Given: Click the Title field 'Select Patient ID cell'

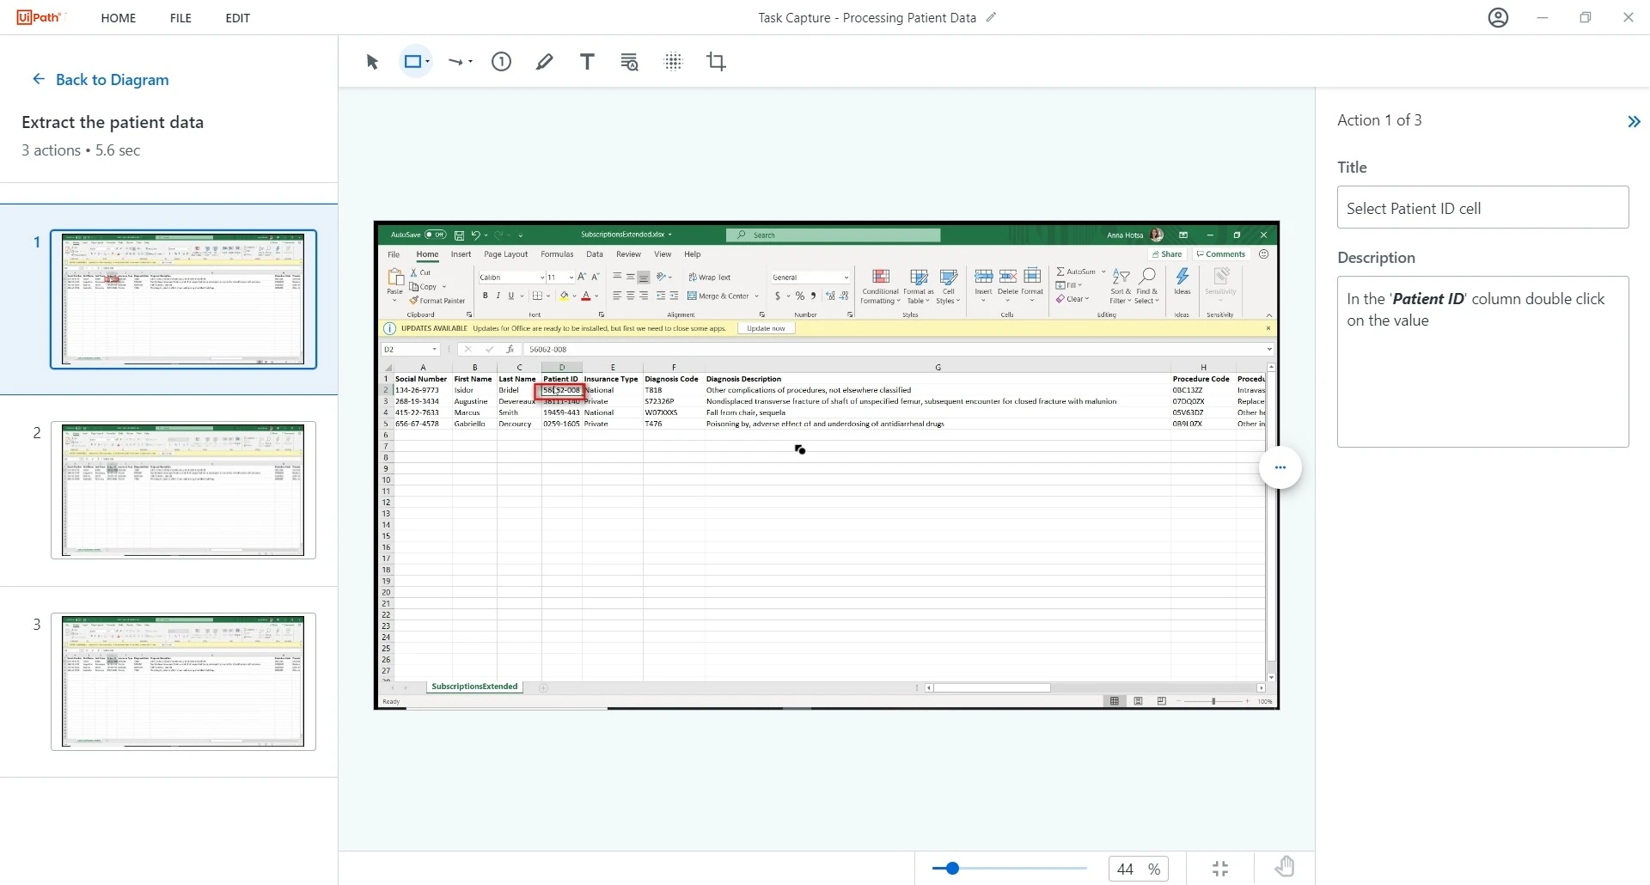Looking at the screenshot, I should (x=1483, y=208).
